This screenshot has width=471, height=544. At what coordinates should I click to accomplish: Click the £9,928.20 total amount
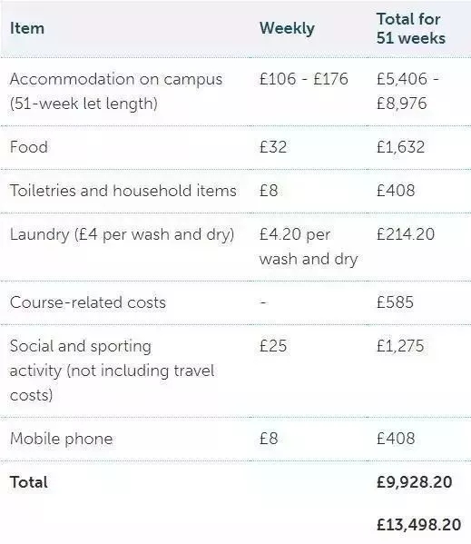(x=415, y=482)
